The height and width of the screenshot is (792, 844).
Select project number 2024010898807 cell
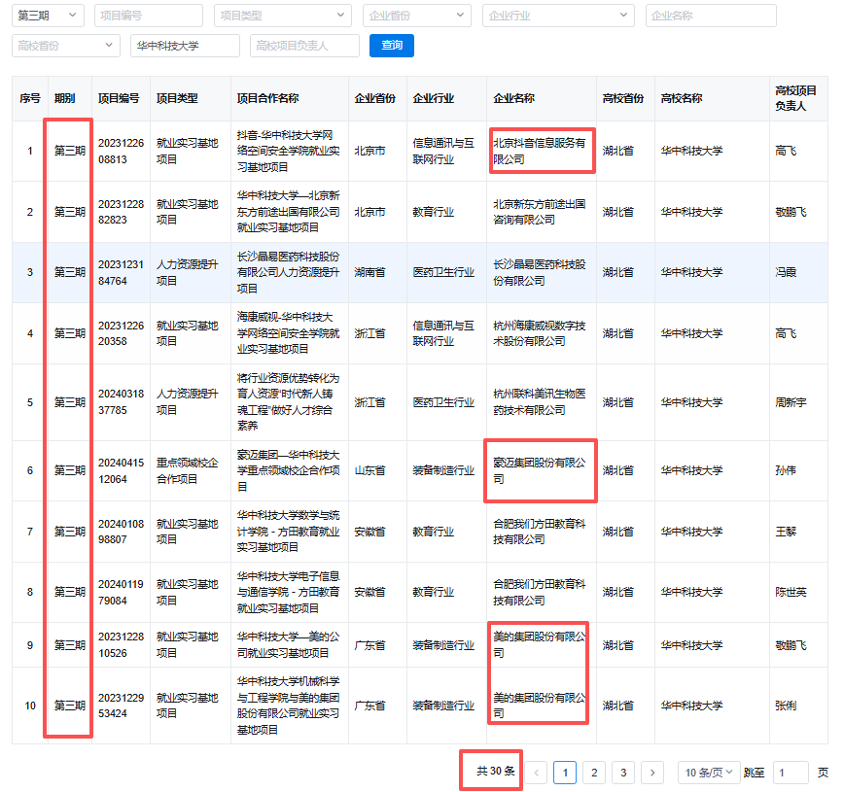[x=122, y=532]
